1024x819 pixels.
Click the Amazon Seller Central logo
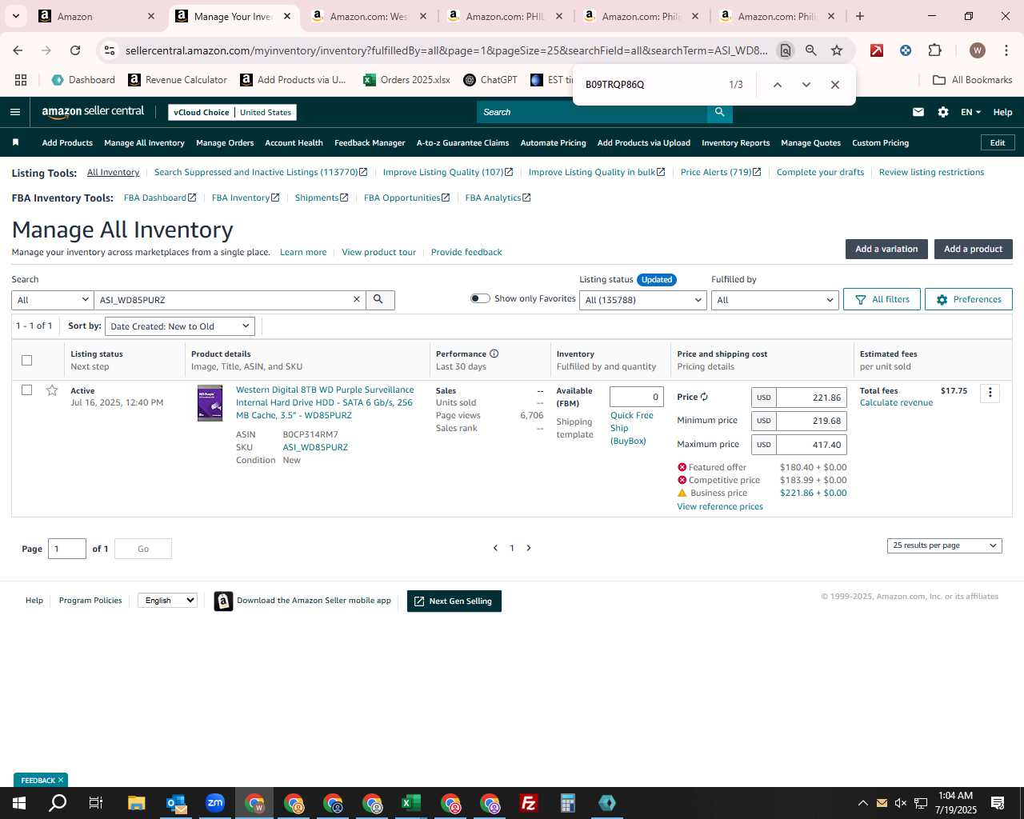[x=93, y=112]
